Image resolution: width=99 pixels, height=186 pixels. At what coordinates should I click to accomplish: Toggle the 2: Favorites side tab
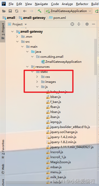(3, 149)
